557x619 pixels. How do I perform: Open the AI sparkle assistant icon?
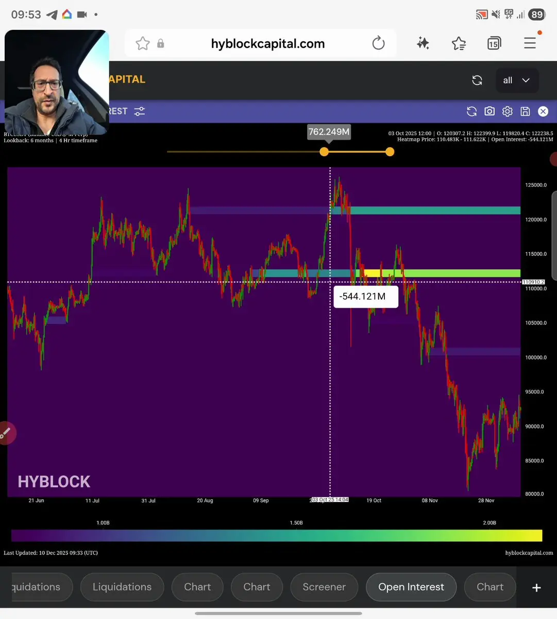tap(423, 43)
